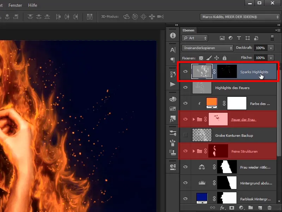Viewport: 282px width, 212px height.
Task: Expand the Feine Strukturen group
Action: tap(194, 151)
